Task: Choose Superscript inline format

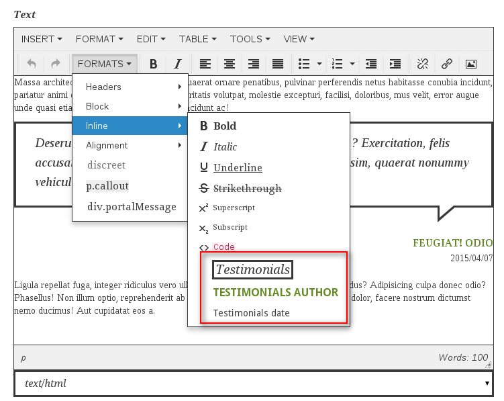Action: (268, 208)
